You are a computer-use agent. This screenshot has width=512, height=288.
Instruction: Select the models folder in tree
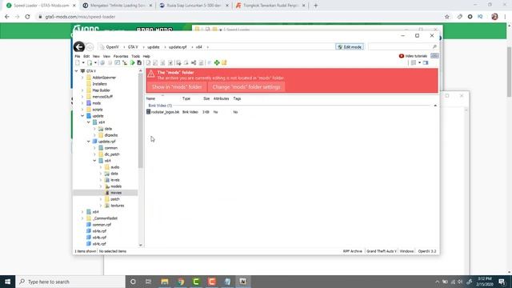pos(116,186)
